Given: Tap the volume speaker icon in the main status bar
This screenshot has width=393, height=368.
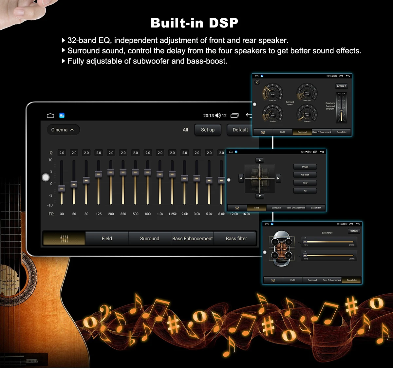Looking at the screenshot, I should [218, 116].
